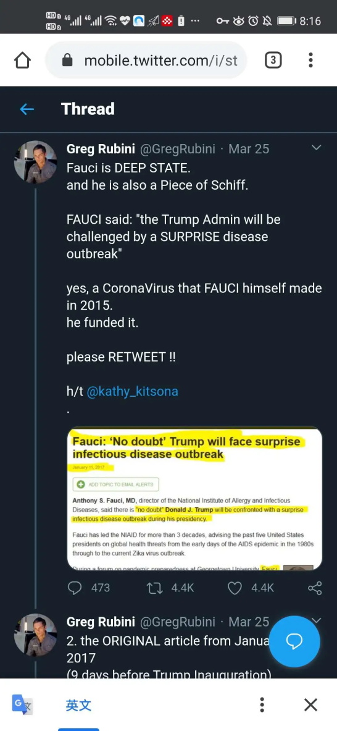This screenshot has height=731, width=337.
Task: Select the 英文 translation language tab
Action: point(78,705)
